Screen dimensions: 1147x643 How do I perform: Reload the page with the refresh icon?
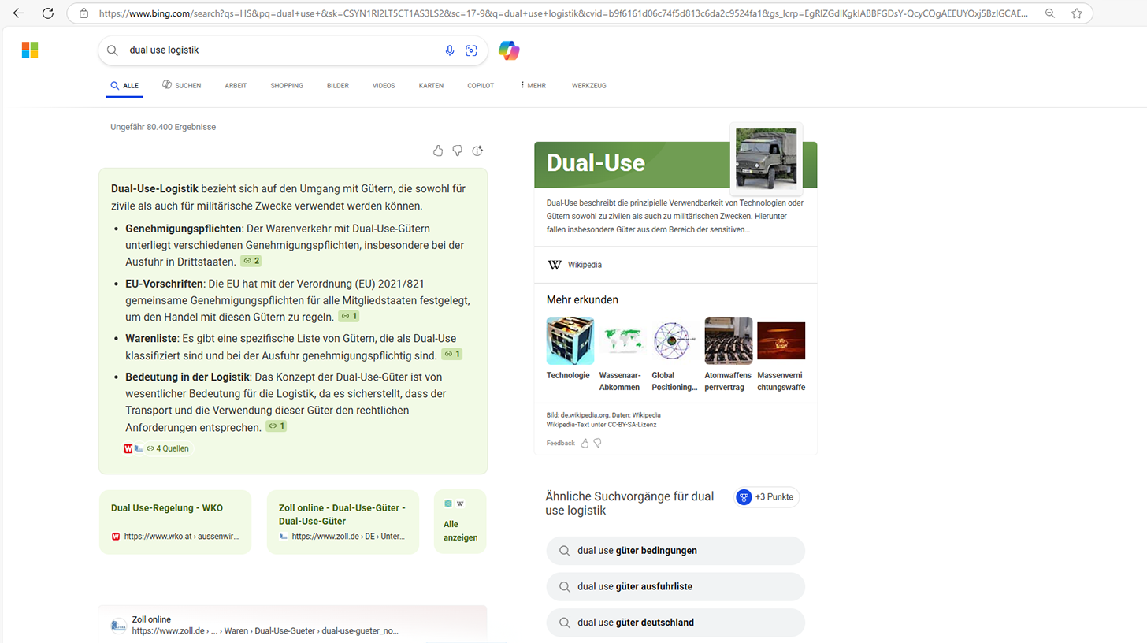tap(49, 13)
